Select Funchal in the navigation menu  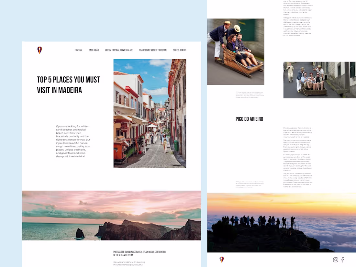[78, 50]
